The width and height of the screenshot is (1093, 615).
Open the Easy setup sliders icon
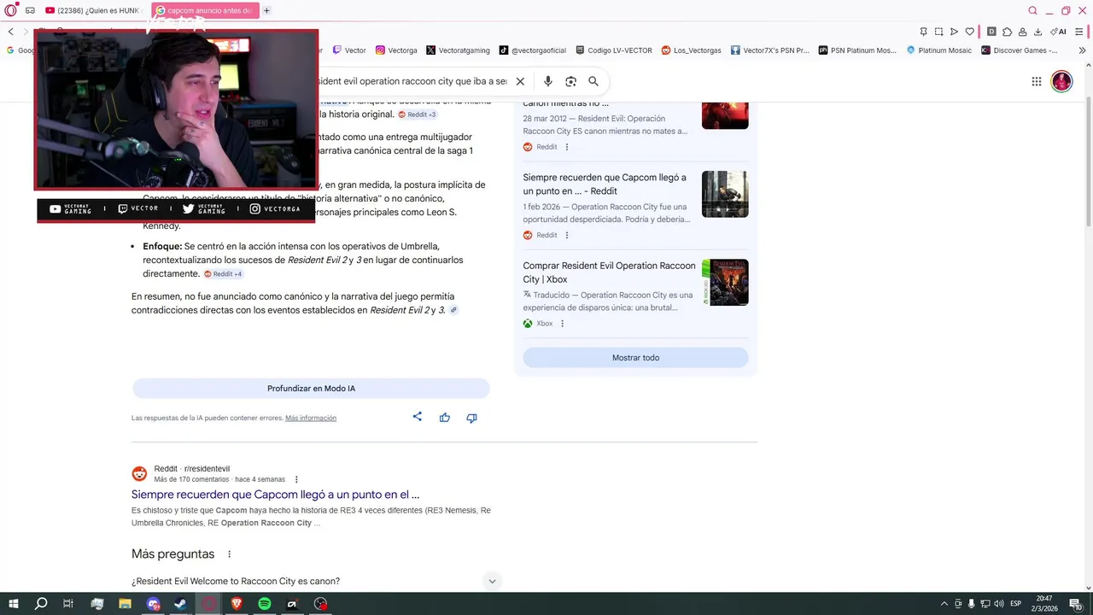tap(1081, 32)
